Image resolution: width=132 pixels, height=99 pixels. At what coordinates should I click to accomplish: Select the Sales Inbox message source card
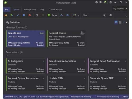tap(25, 39)
